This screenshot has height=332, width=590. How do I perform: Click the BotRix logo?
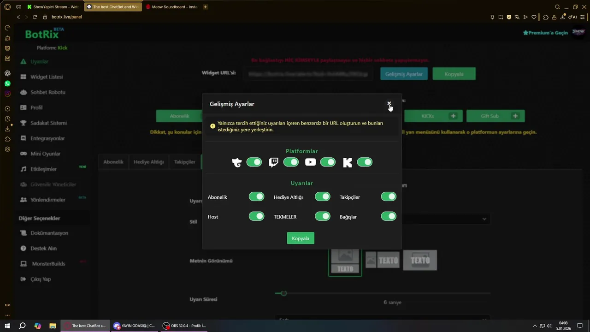click(42, 34)
